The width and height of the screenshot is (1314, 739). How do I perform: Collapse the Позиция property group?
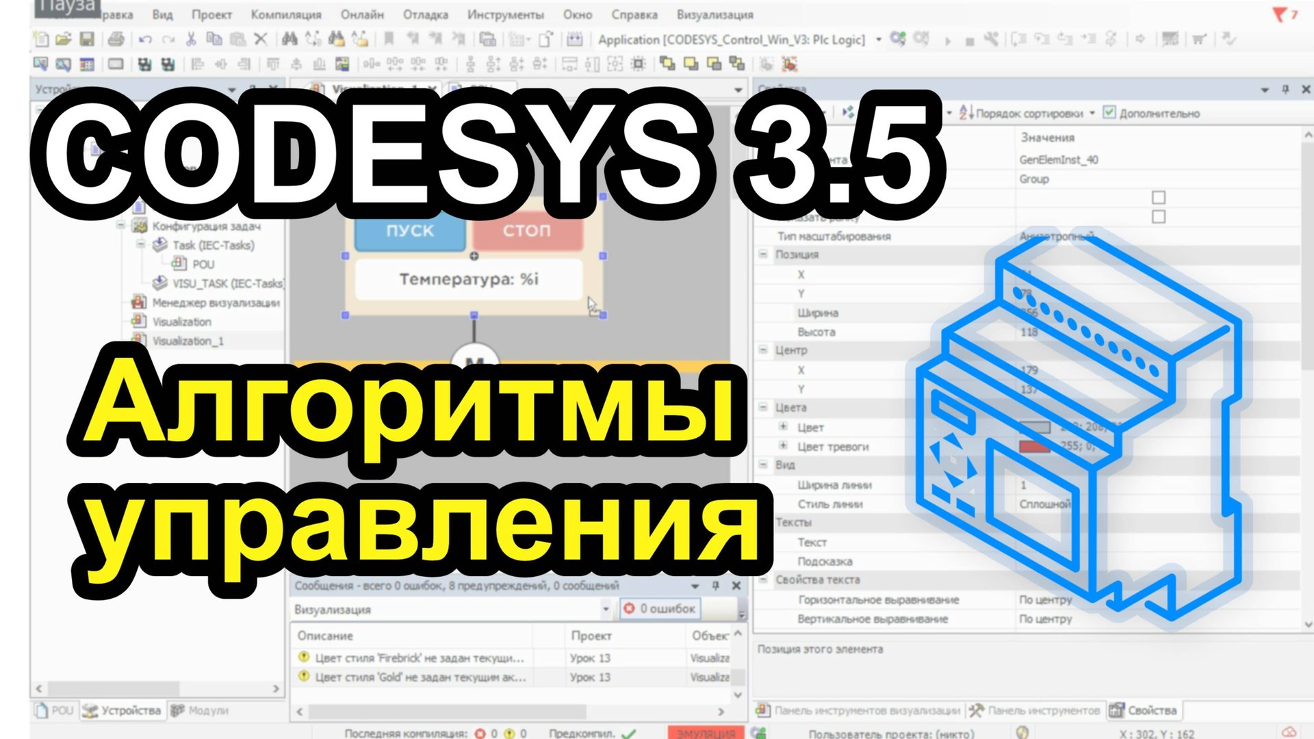[x=763, y=254]
